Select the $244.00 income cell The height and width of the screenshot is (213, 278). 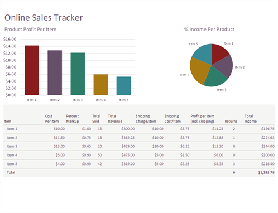268,146
